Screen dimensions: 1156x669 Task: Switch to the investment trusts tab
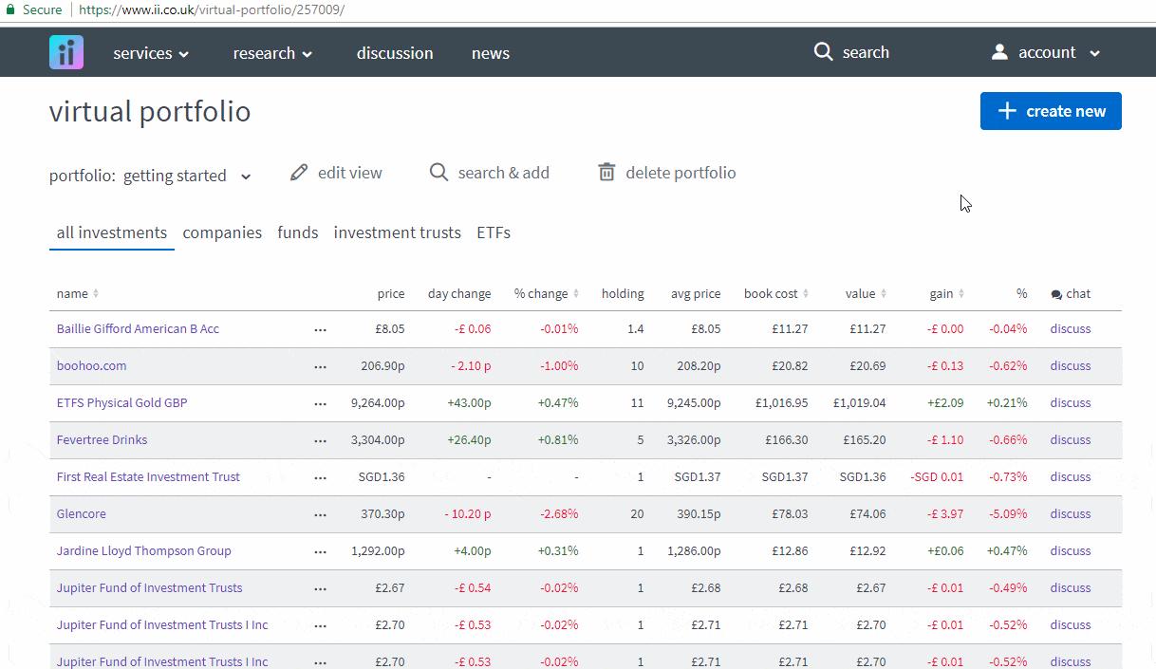point(398,232)
